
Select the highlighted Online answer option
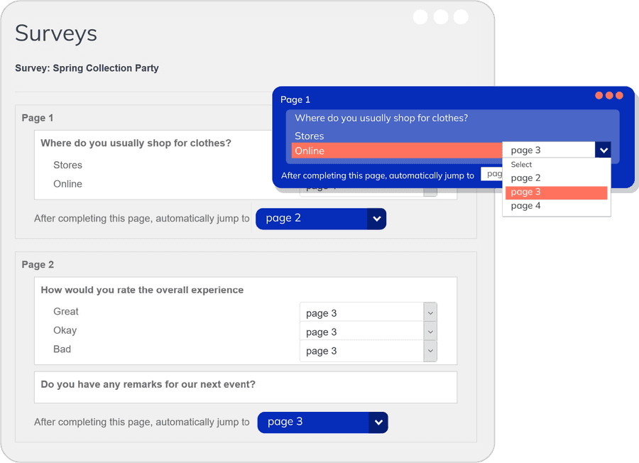398,151
